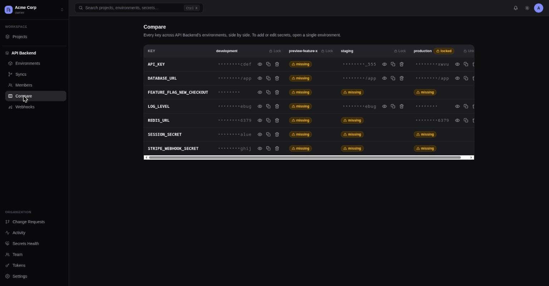Viewport: 549px width, 286px height.
Task: Open Change Requests
Action: pyautogui.click(x=34, y=222)
